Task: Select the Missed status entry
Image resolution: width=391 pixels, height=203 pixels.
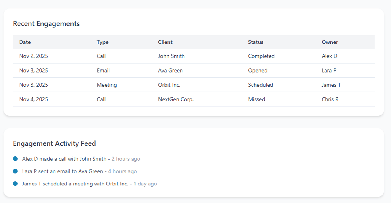Action: click(256, 99)
